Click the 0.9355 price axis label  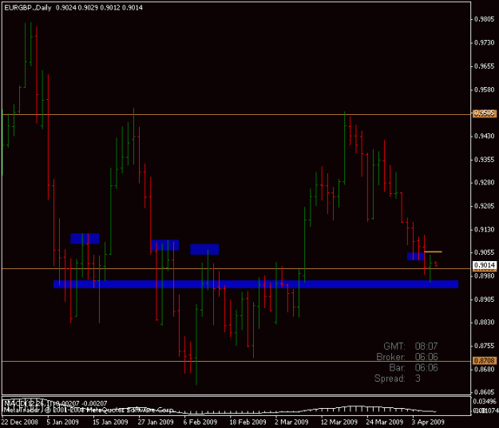[485, 160]
